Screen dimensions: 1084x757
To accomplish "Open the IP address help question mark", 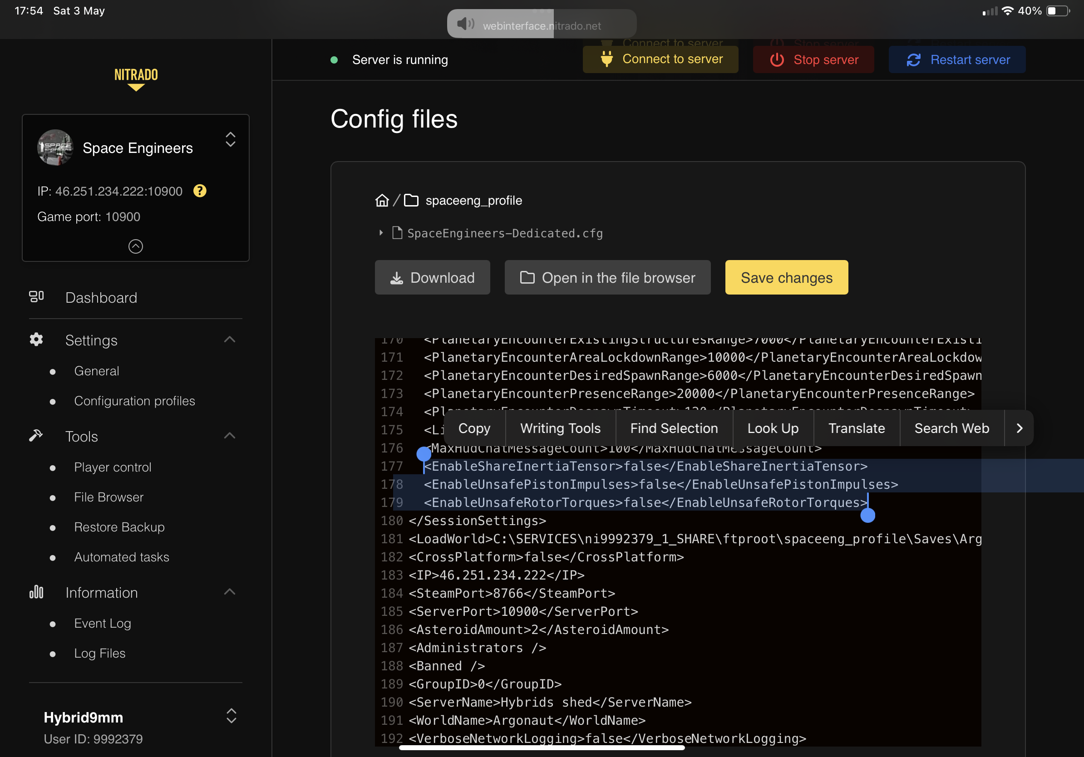I will click(x=200, y=191).
